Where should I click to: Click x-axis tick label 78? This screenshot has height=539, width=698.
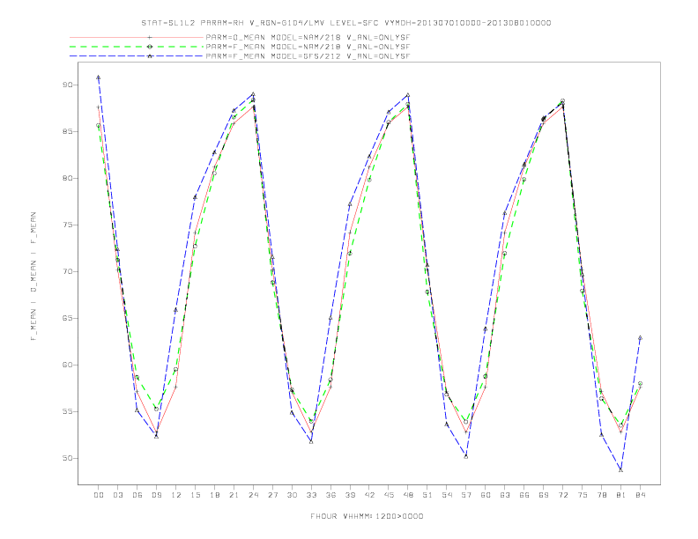pos(601,495)
